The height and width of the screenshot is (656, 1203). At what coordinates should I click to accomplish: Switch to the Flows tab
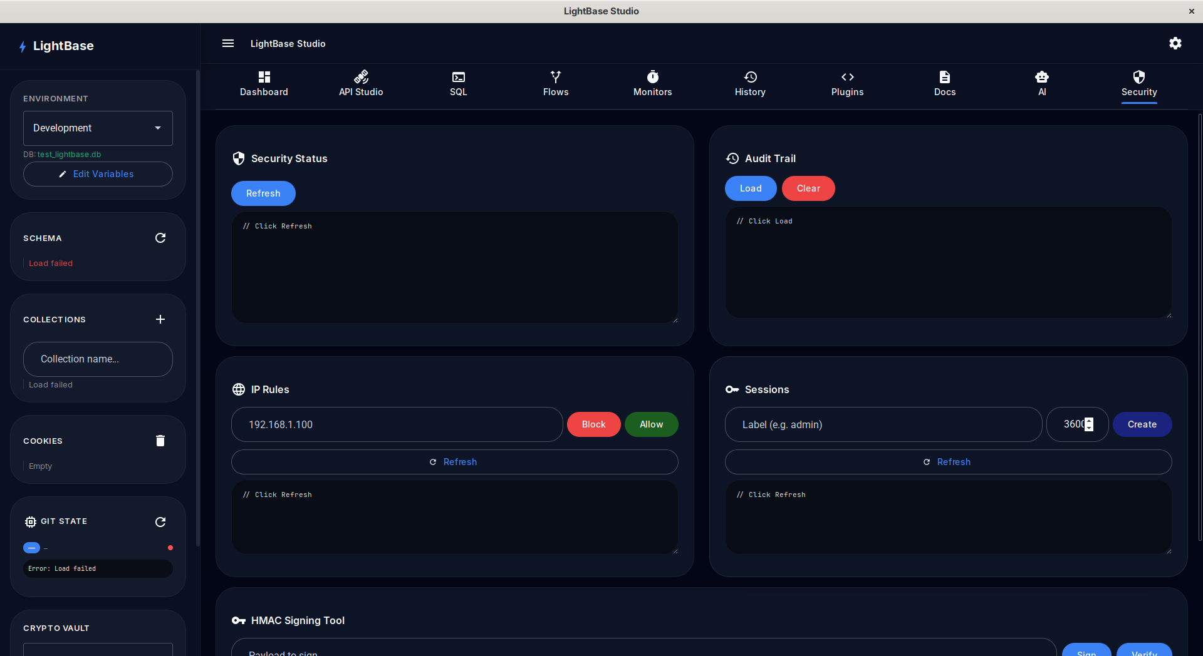click(556, 84)
